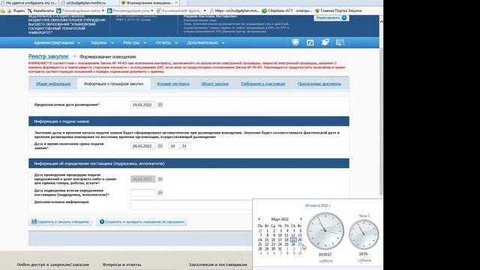
Task: Click the minutes field showing 51
Action: [x=185, y=146]
